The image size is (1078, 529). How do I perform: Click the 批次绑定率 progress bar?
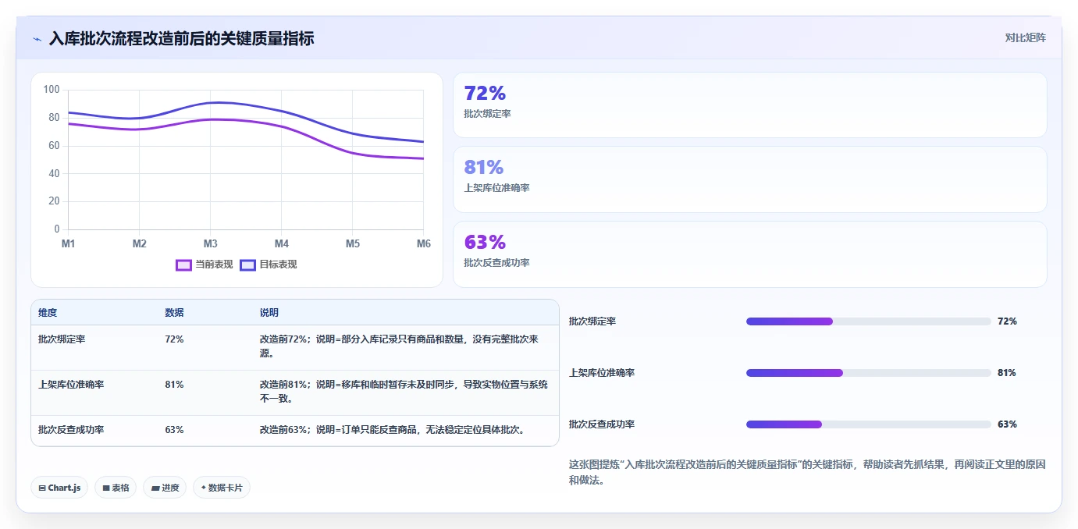tap(868, 321)
